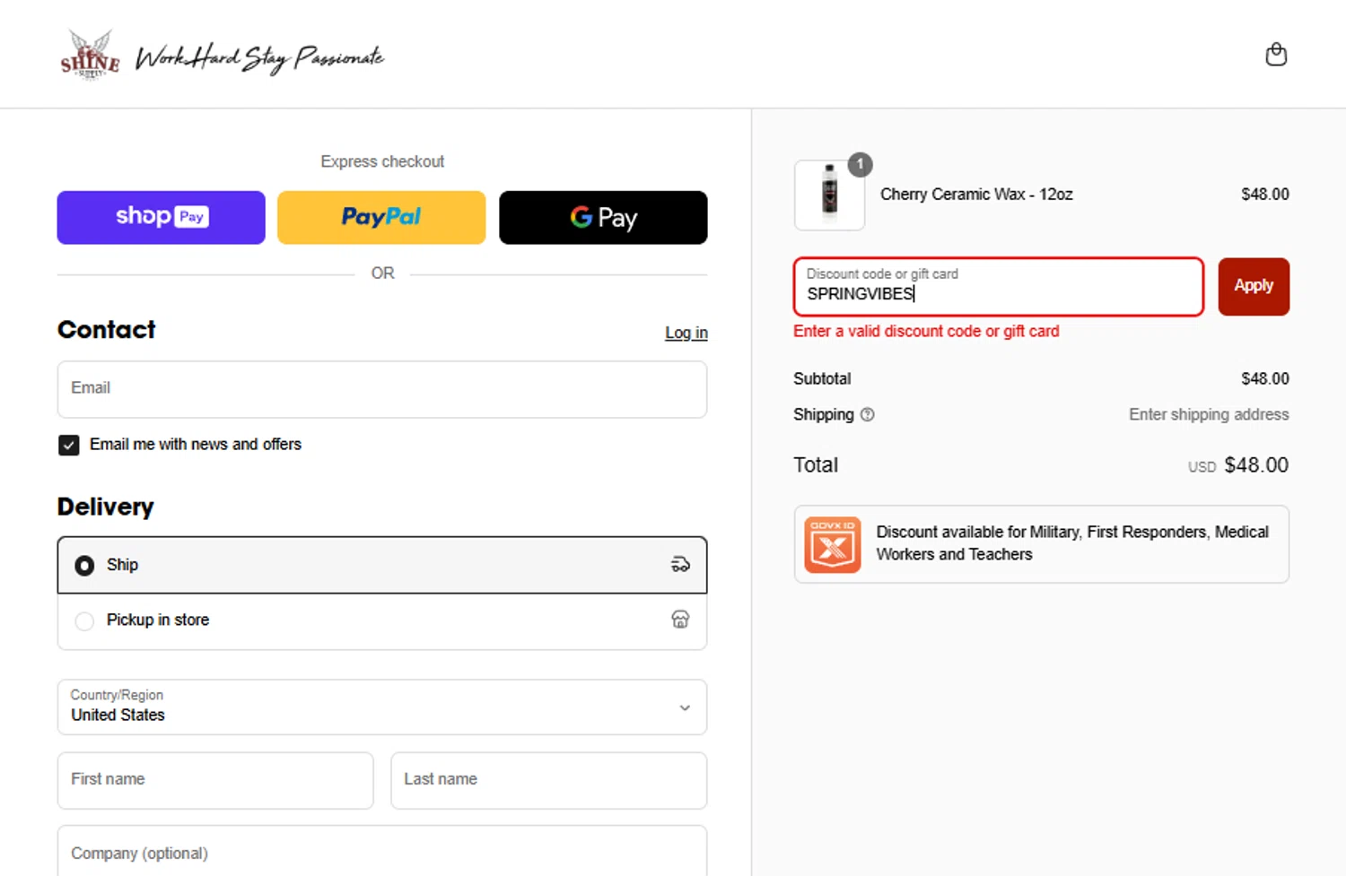Select Pickup in store option
Viewport: 1346px width, 876px height.
[x=382, y=620]
